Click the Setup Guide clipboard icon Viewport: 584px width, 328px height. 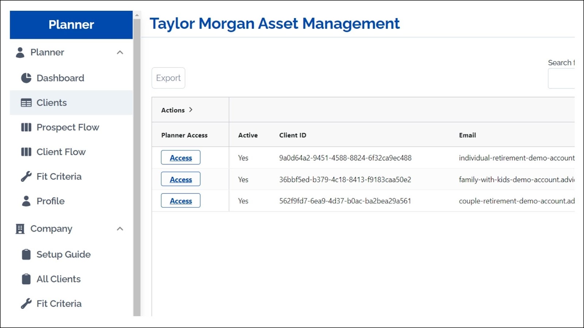26,254
